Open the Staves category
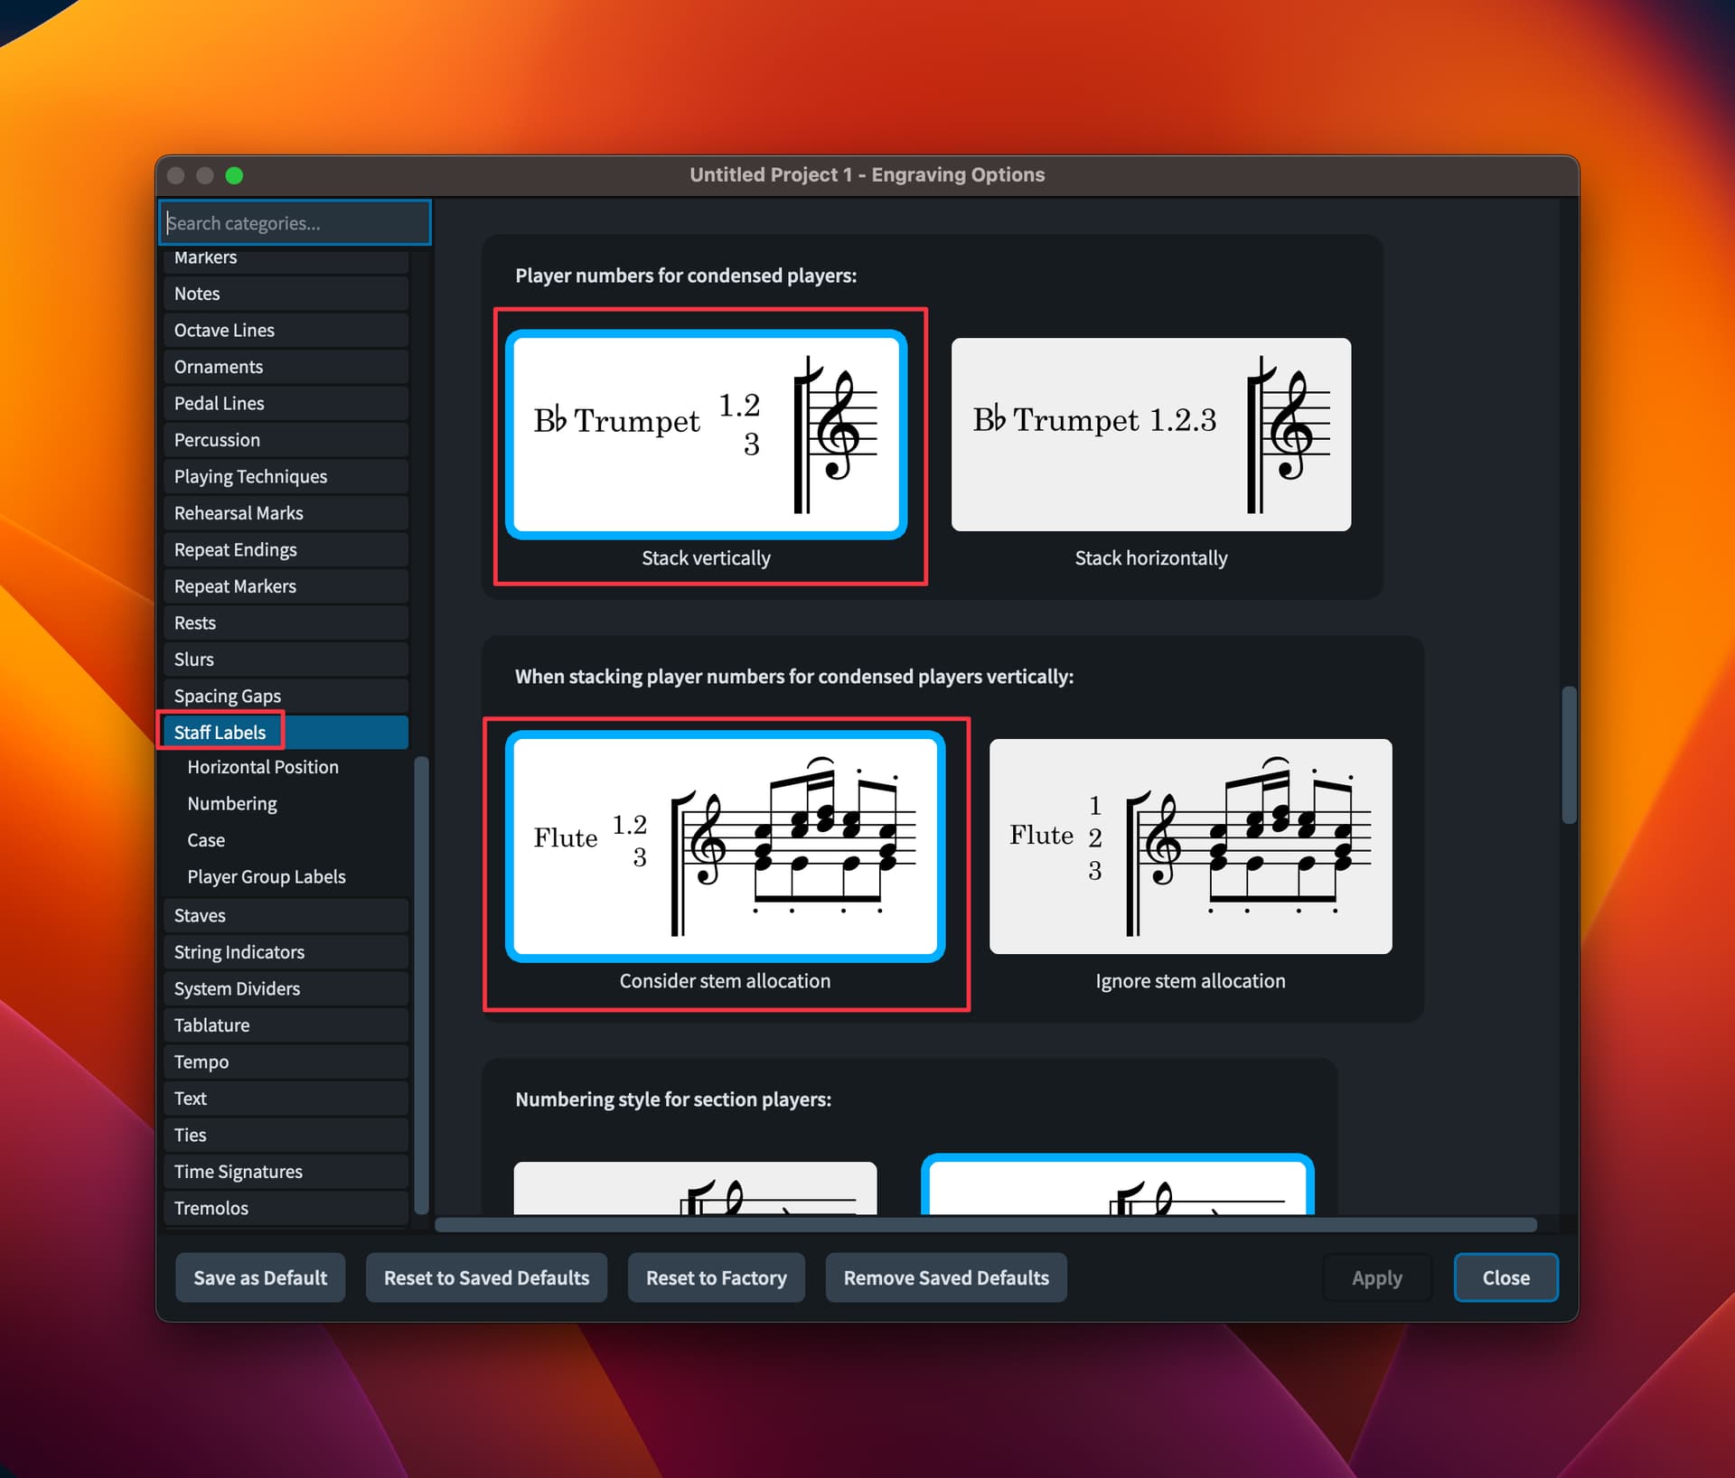The height and width of the screenshot is (1478, 1735). [x=286, y=916]
